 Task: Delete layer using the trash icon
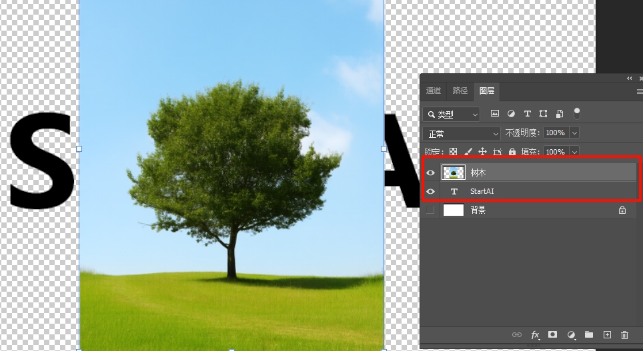[x=625, y=335]
